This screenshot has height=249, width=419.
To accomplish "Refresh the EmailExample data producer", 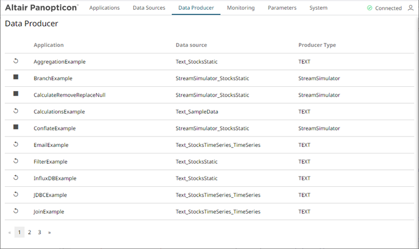I will [16, 144].
